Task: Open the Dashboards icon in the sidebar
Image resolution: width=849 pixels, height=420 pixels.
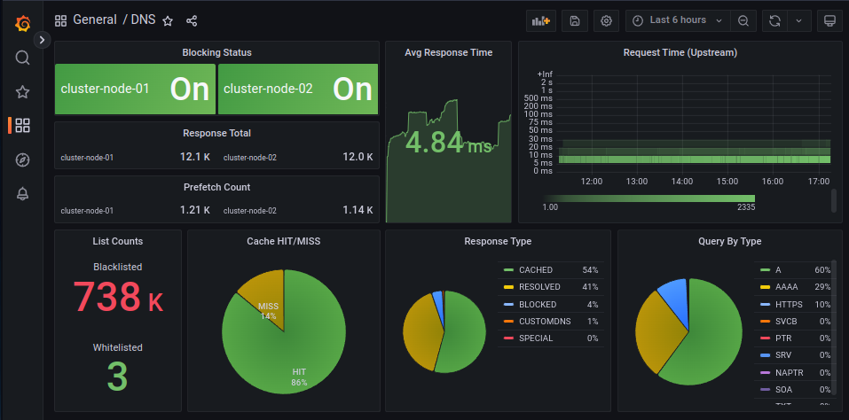Action: (22, 126)
